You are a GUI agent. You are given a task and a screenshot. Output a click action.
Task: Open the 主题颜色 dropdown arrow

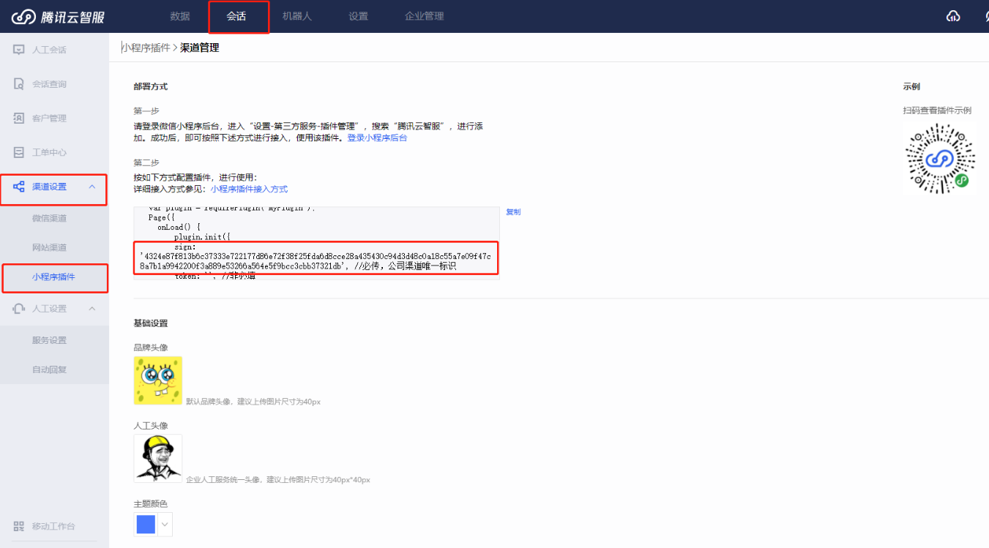[165, 524]
